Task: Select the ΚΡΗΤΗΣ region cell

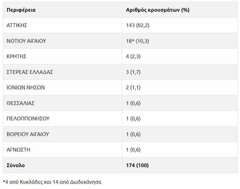Action: pos(17,56)
